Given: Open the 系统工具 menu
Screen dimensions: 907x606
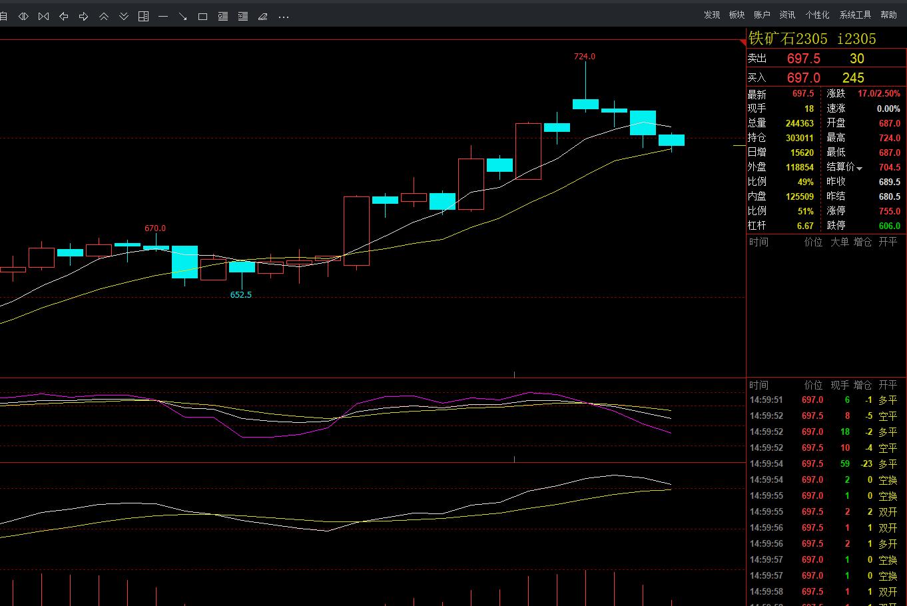Looking at the screenshot, I should 855,15.
